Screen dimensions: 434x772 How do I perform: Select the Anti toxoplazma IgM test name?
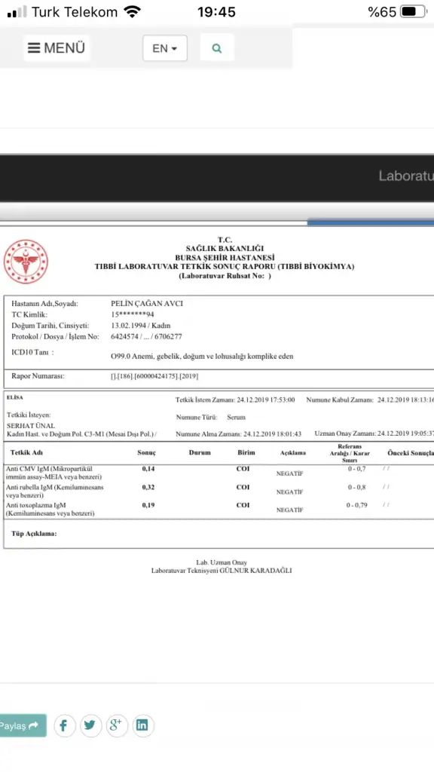pos(50,509)
